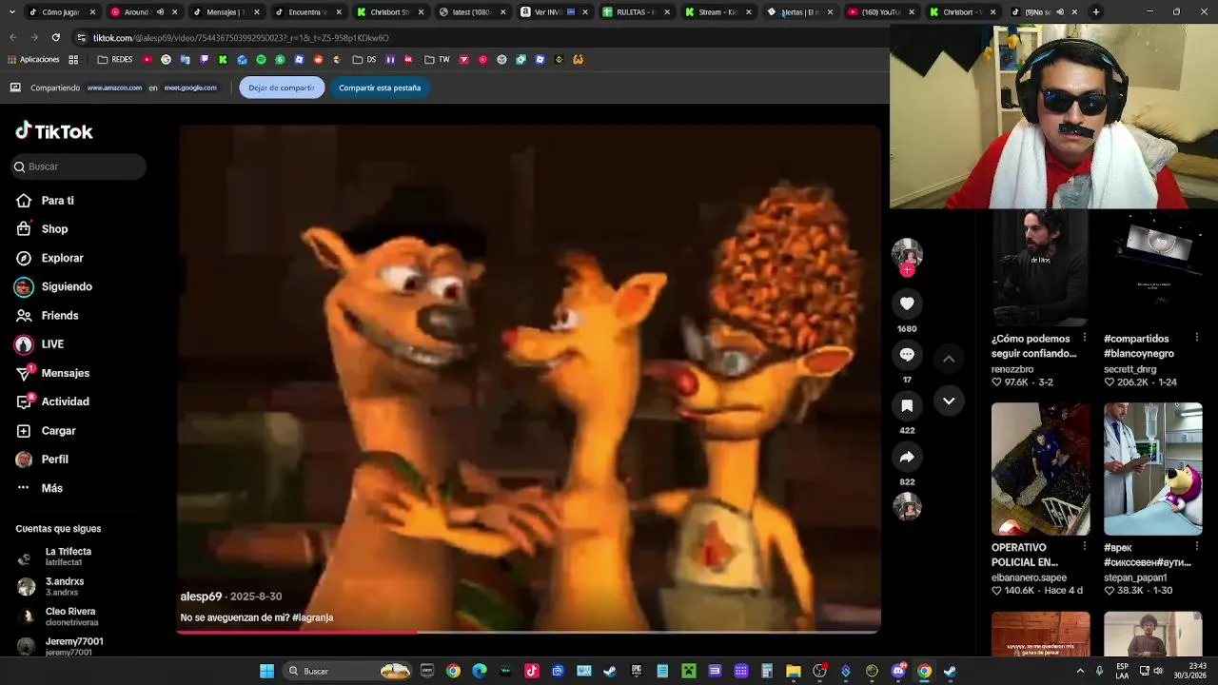The image size is (1218, 685).
Task: Like the video with the heart icon
Action: coord(907,303)
